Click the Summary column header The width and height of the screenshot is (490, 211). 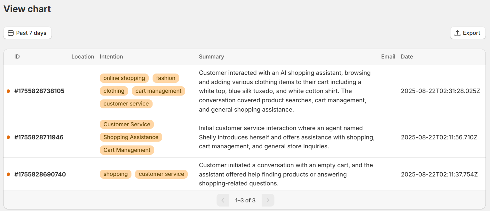(x=211, y=57)
